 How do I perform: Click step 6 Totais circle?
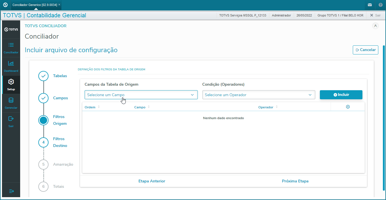point(43,187)
